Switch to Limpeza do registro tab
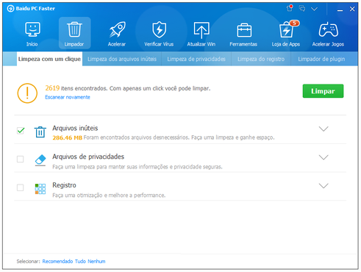 (x=261, y=59)
